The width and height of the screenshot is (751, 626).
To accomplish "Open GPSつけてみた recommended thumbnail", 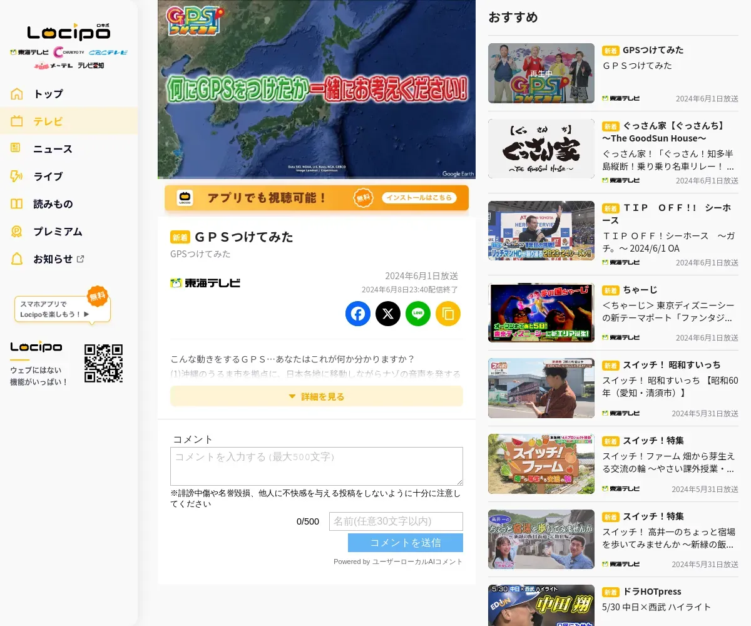I will click(x=541, y=73).
